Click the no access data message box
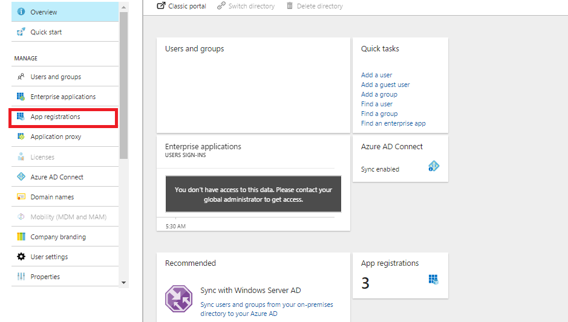 click(253, 195)
